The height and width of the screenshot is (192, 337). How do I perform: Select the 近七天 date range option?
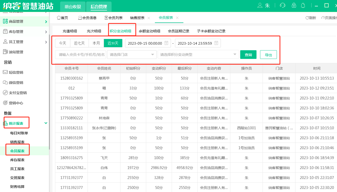(x=79, y=43)
